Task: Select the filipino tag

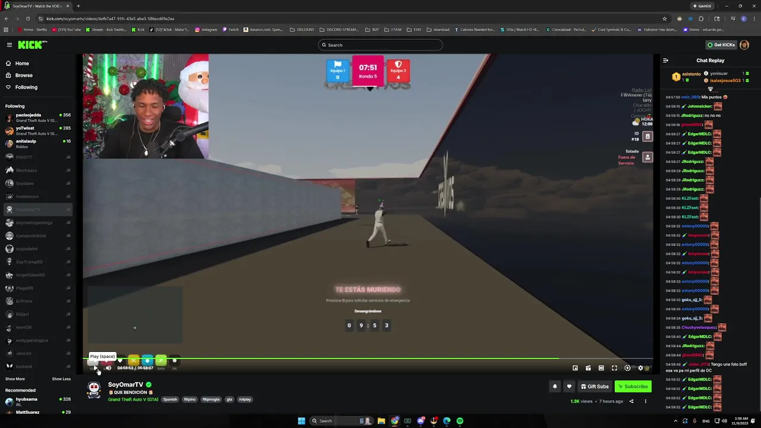Action: pos(190,399)
